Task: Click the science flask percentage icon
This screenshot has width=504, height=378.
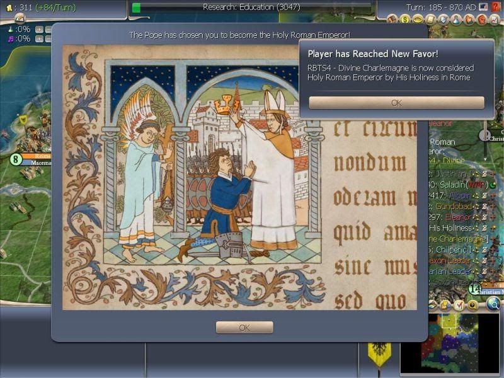Action: tap(10, 29)
